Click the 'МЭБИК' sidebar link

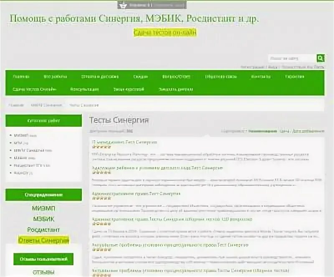click(44, 219)
